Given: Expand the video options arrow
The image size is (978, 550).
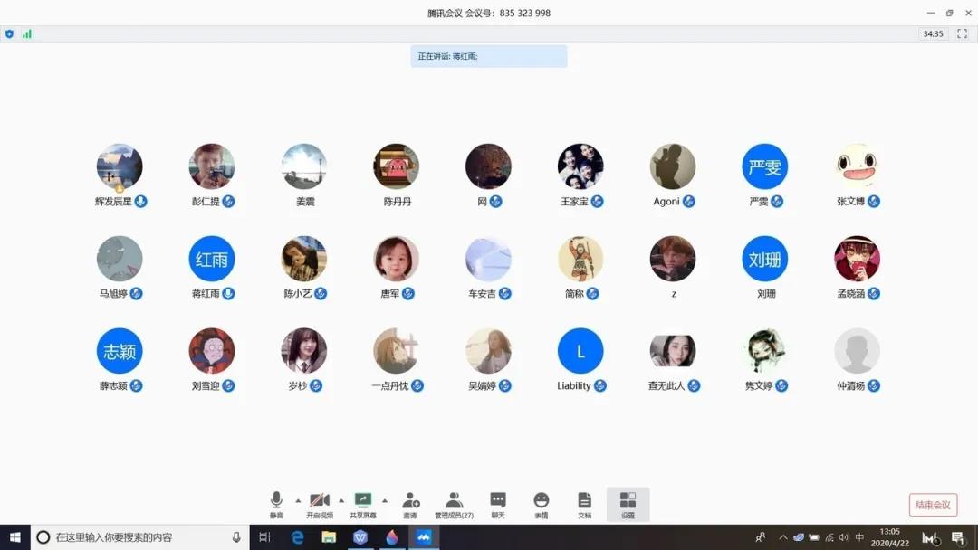Looking at the screenshot, I should tap(341, 500).
